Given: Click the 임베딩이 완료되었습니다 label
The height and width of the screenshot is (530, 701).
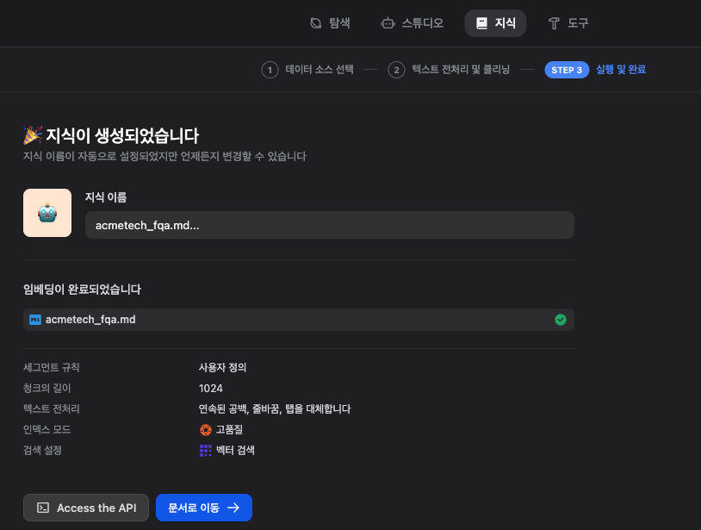Looking at the screenshot, I should [x=83, y=290].
